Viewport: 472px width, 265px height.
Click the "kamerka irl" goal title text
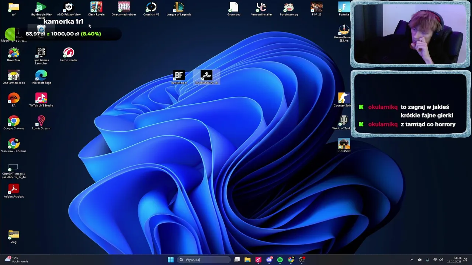pyautogui.click(x=63, y=21)
